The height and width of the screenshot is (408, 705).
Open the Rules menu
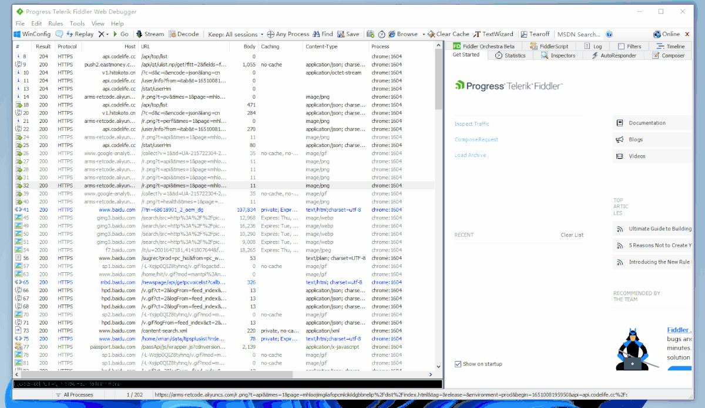pyautogui.click(x=56, y=24)
